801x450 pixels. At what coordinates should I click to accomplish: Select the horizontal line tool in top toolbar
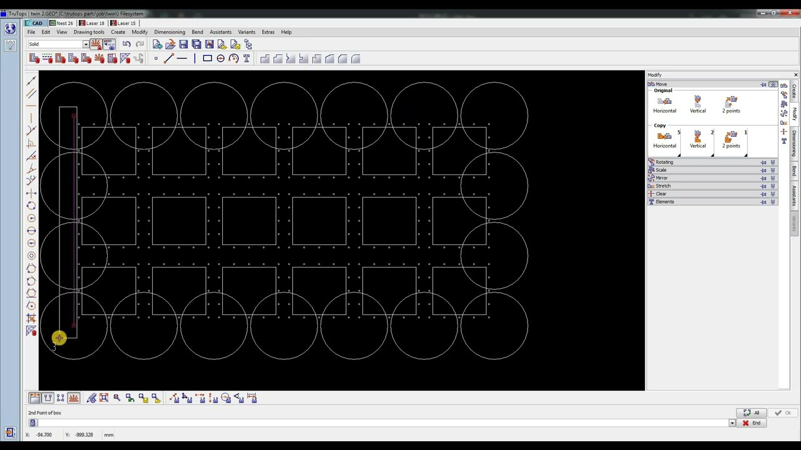pos(181,59)
